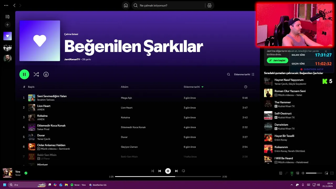336x189 pixels.
Task: Open Liked Songs heart tile in sidebar
Action: tap(7, 36)
